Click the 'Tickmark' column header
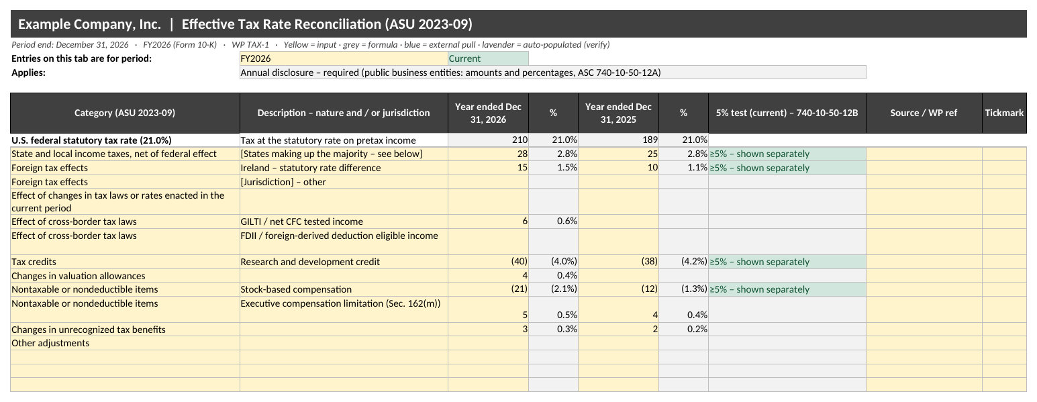The width and height of the screenshot is (1037, 402). point(1004,113)
